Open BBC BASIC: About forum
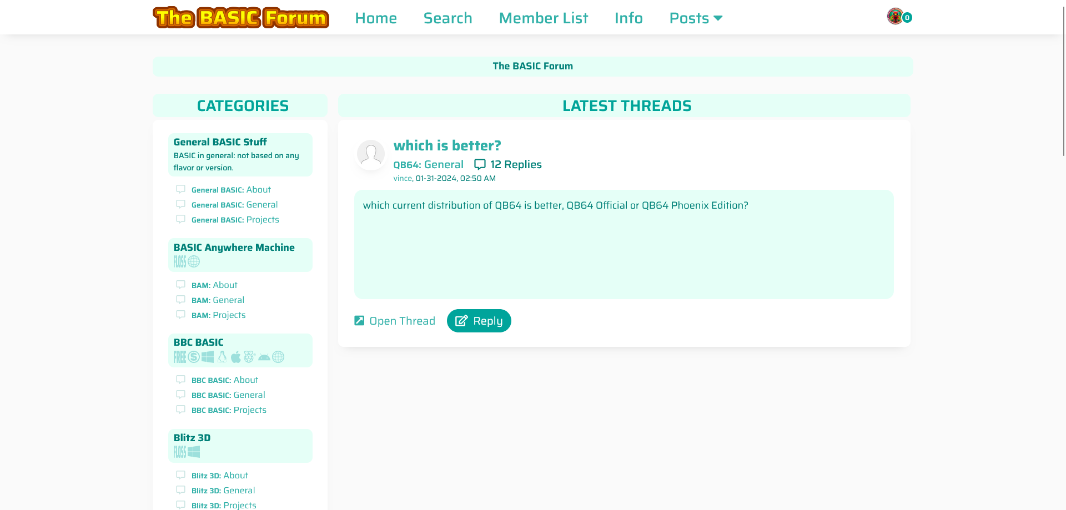 225,380
